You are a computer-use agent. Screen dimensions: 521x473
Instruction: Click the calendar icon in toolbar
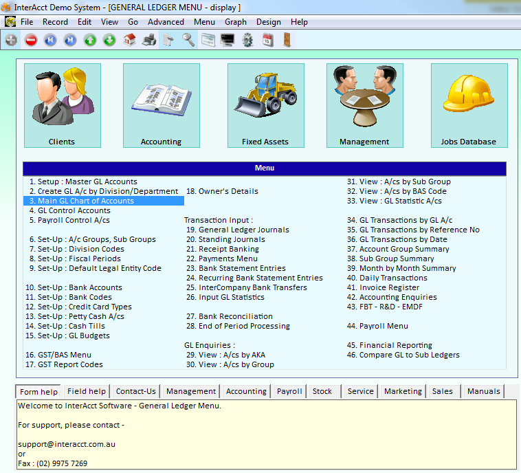268,41
